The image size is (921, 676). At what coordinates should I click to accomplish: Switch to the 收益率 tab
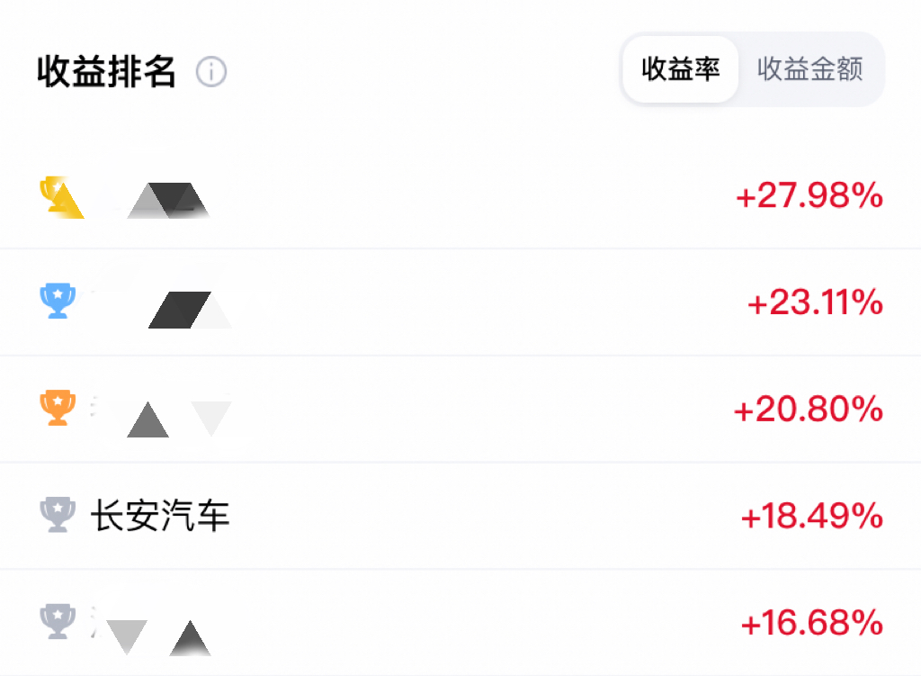click(x=680, y=69)
